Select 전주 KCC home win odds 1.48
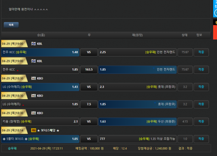 coord(40,52)
